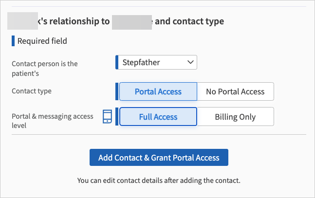Switch access level to Billing Only
The width and height of the screenshot is (315, 198).
click(x=235, y=117)
